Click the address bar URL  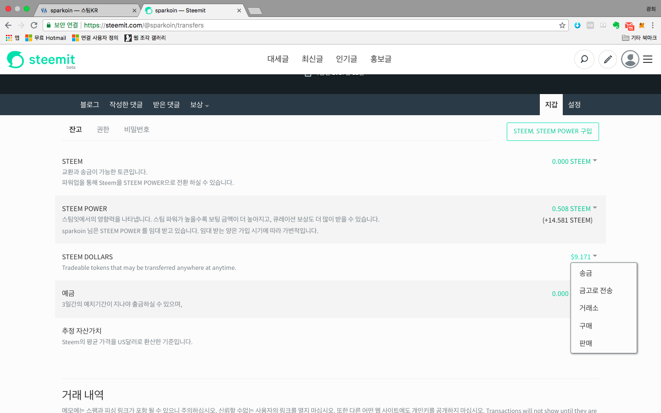tap(144, 25)
